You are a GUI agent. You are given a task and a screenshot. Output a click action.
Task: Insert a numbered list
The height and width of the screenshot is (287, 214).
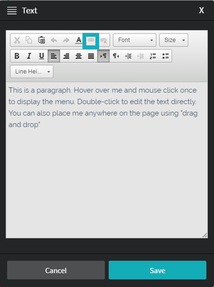153,56
